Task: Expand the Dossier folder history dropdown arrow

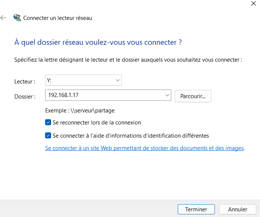Action: (x=167, y=96)
